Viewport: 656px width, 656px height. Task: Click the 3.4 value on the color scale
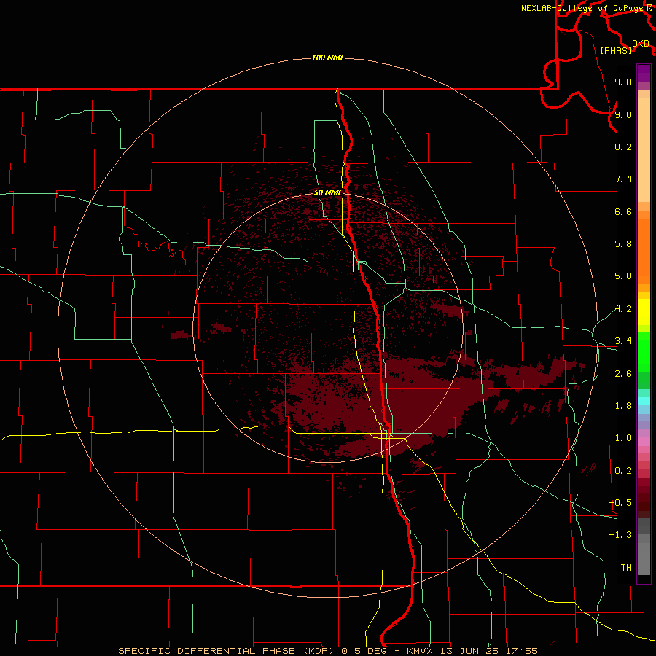pos(623,341)
